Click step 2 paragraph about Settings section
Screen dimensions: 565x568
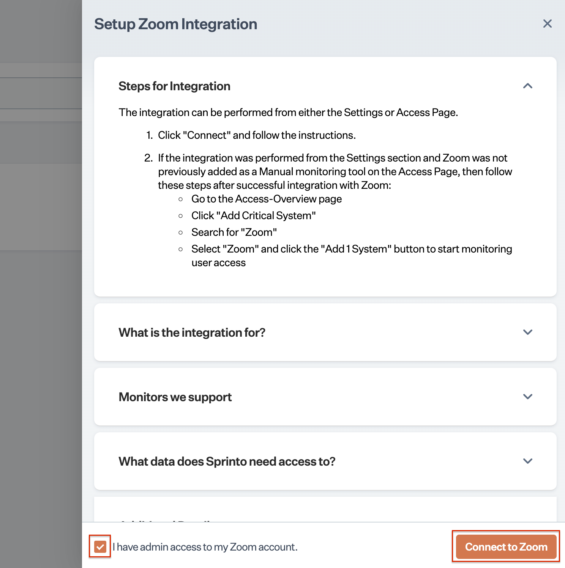tap(335, 171)
